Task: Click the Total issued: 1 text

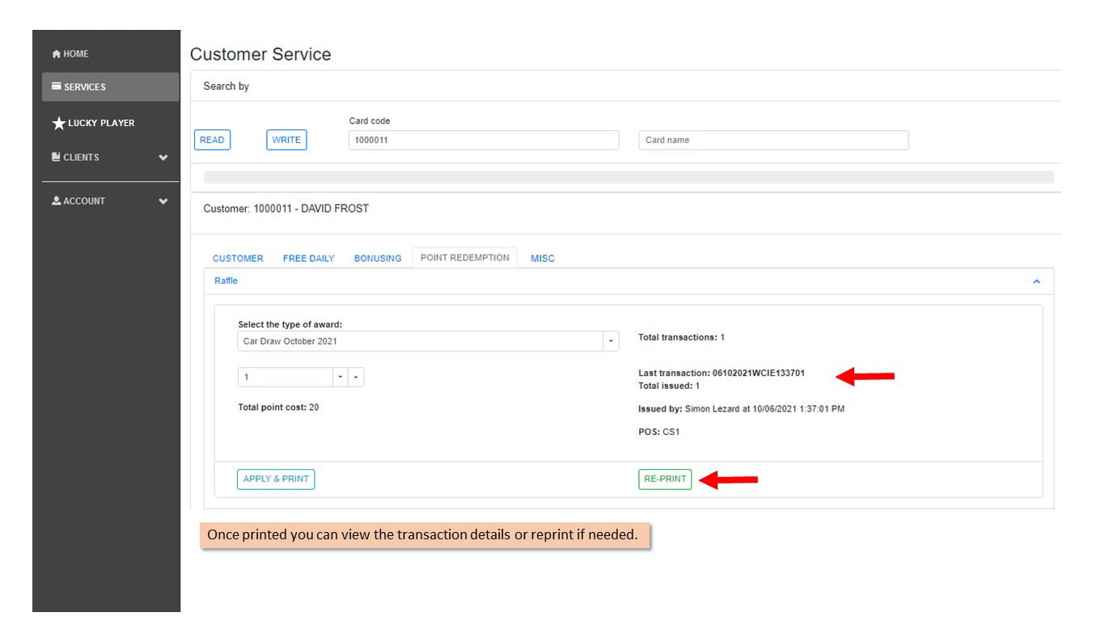Action: [669, 386]
